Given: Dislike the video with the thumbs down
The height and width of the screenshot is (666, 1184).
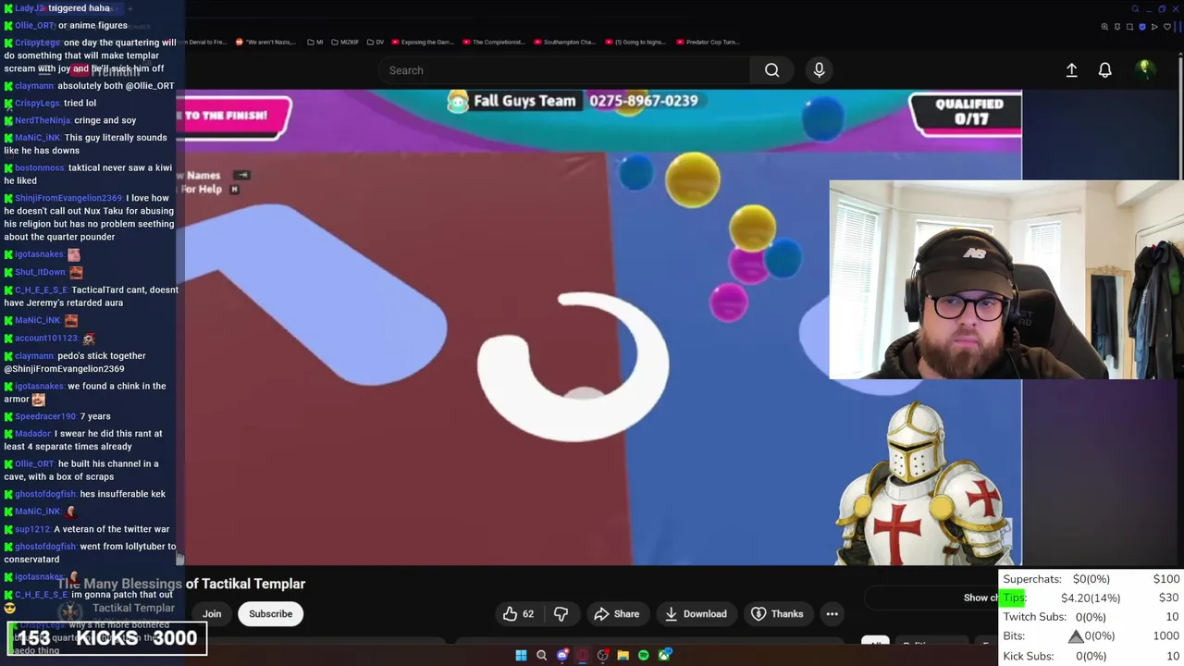Looking at the screenshot, I should (x=561, y=613).
